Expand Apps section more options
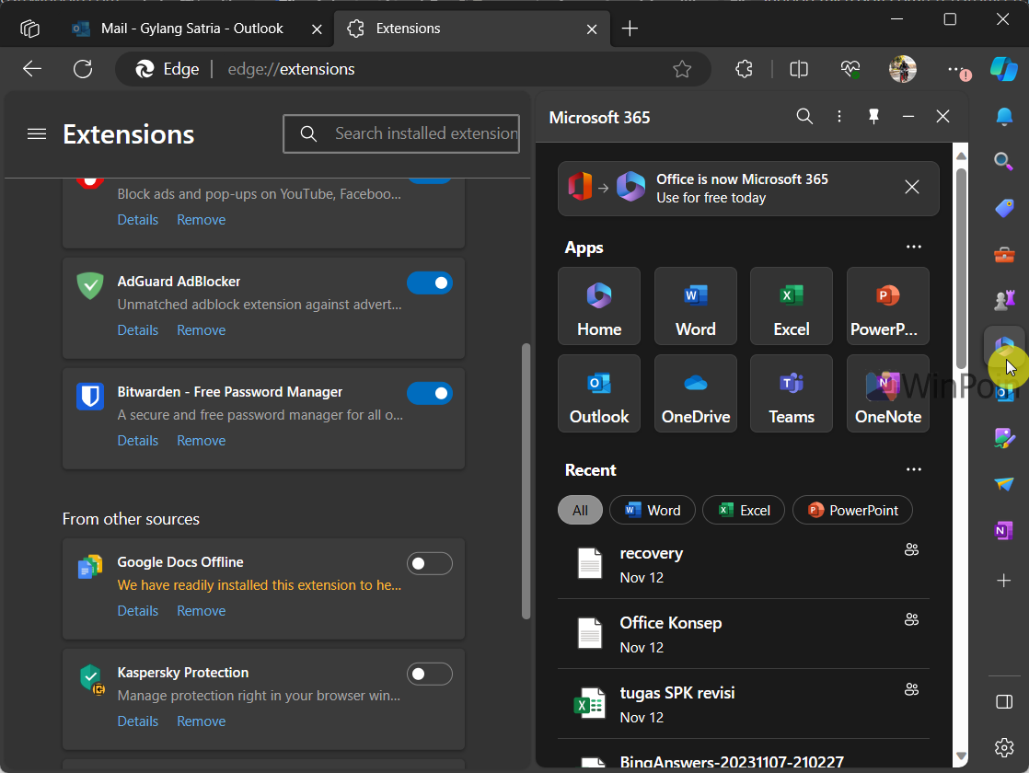The height and width of the screenshot is (773, 1029). coord(914,247)
